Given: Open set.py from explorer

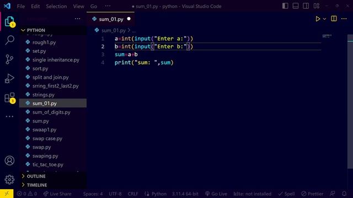Looking at the screenshot, I should 53,51.
